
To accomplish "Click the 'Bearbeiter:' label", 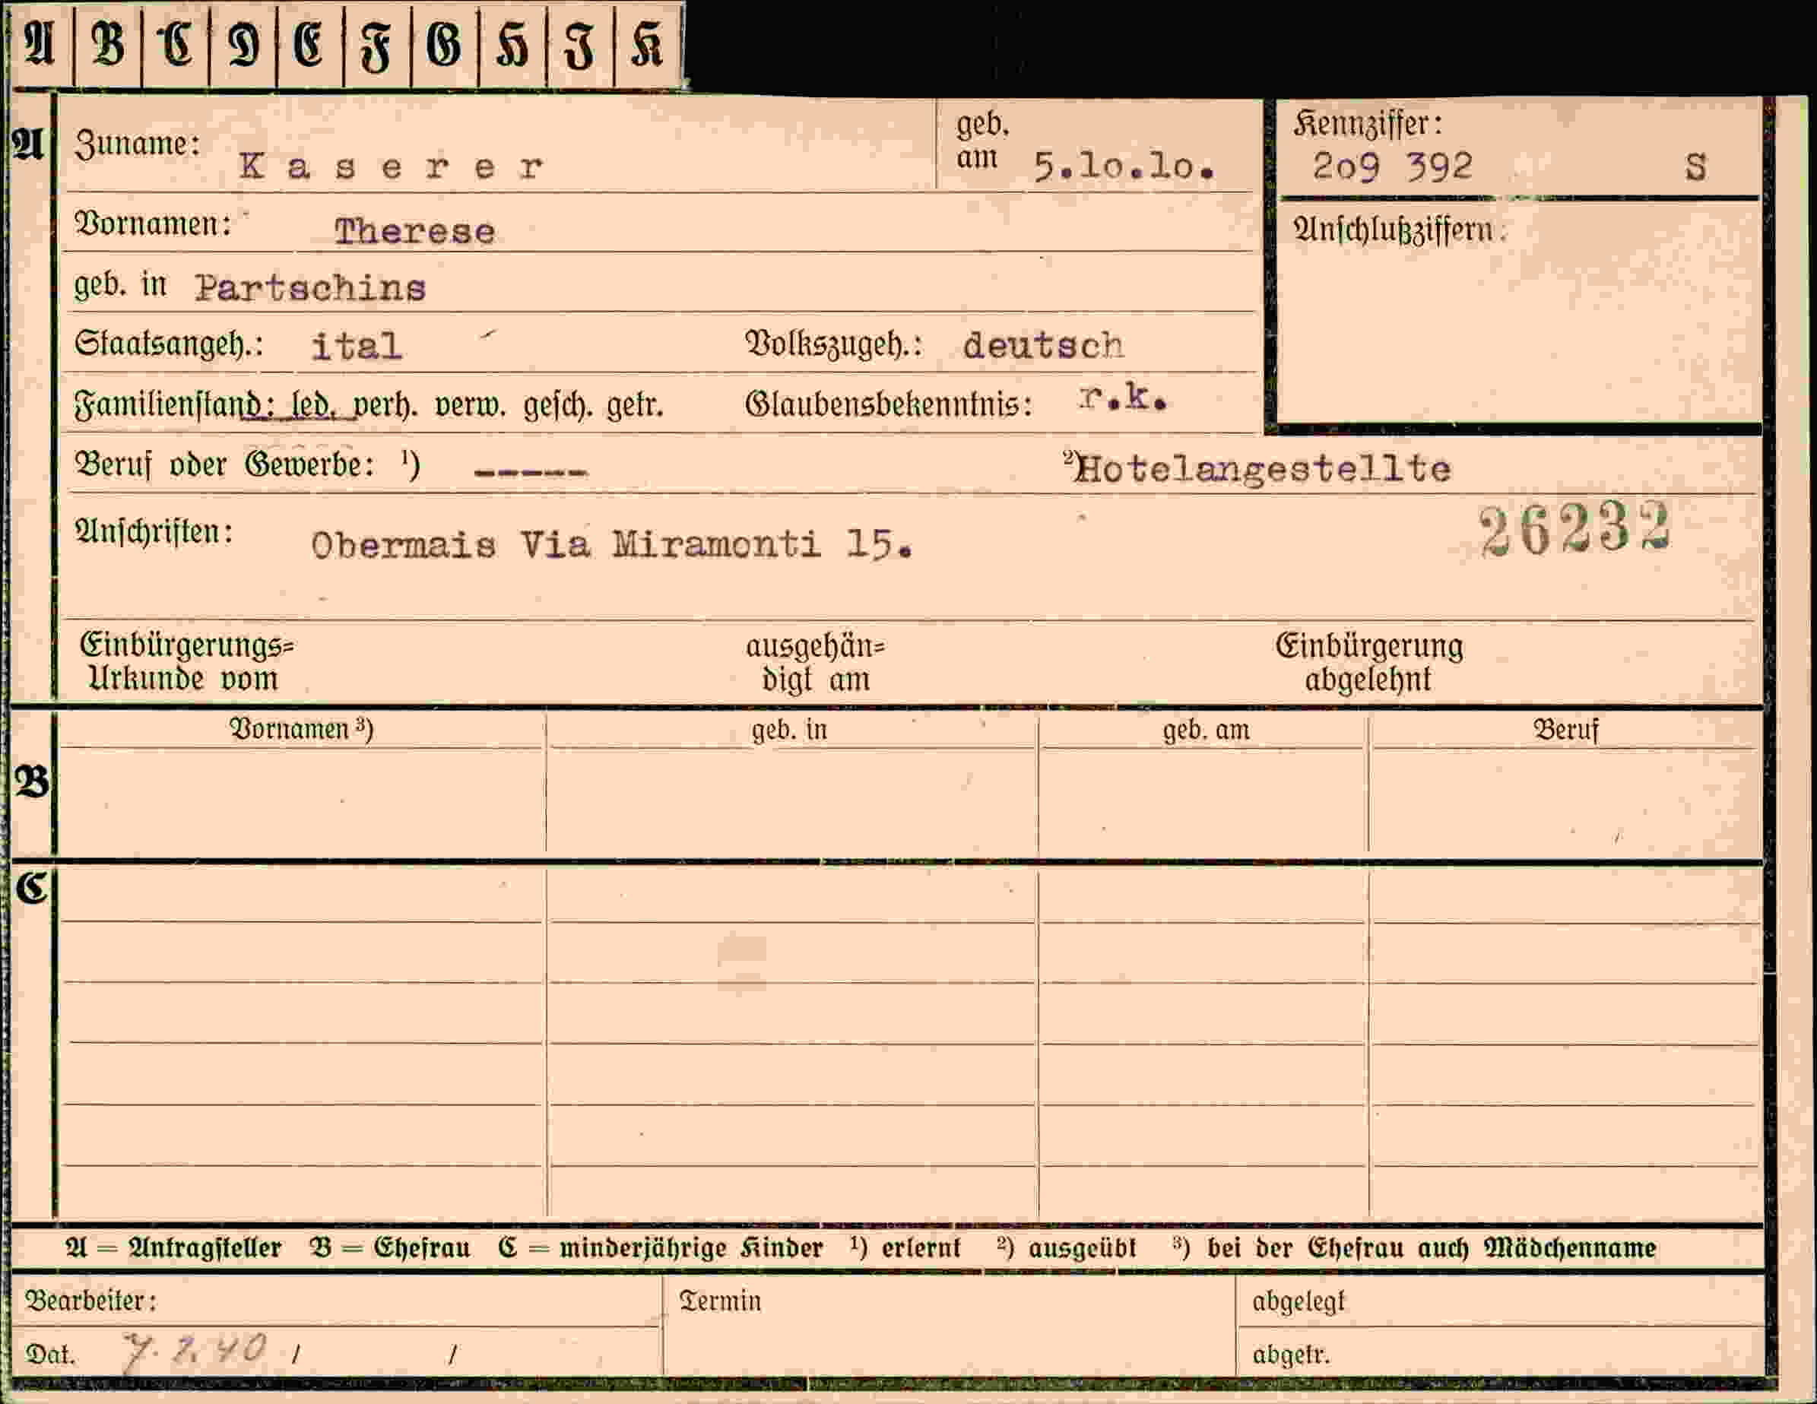I will [x=90, y=1300].
